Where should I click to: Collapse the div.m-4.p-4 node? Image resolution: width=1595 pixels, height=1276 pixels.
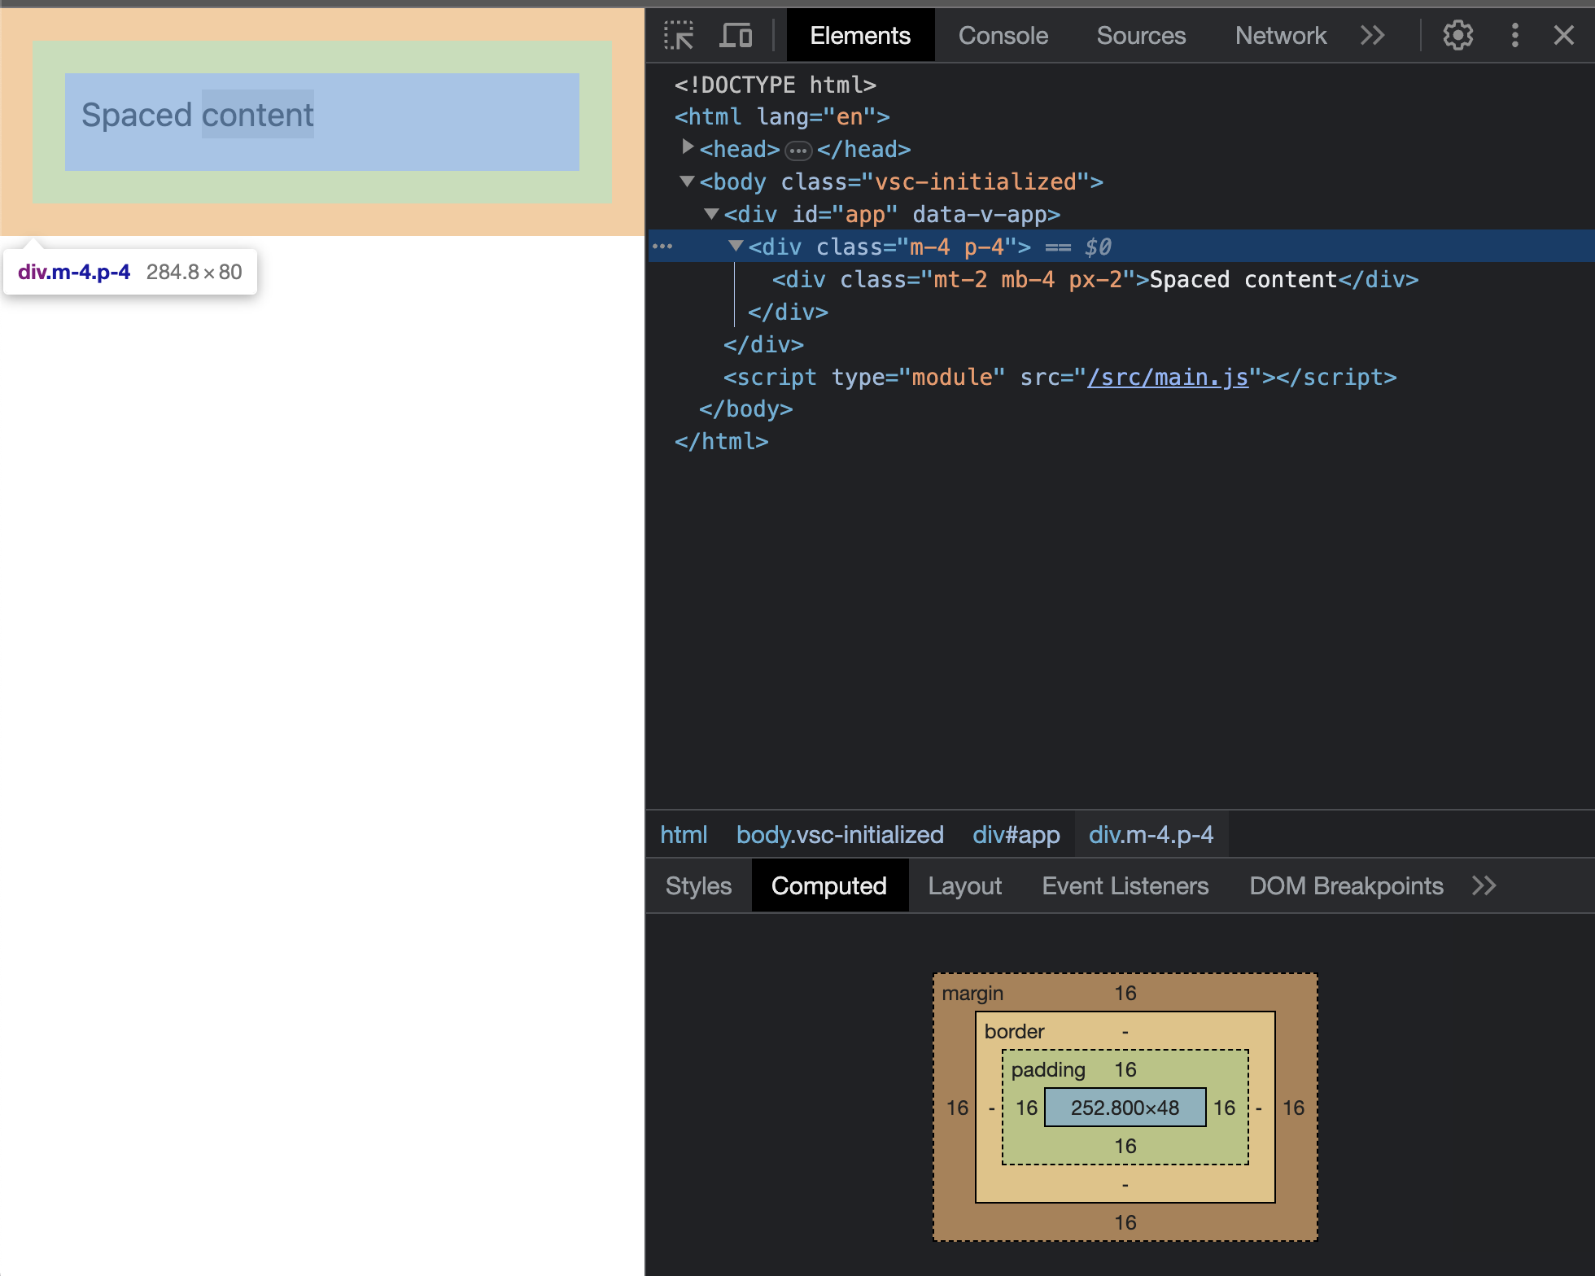click(736, 246)
